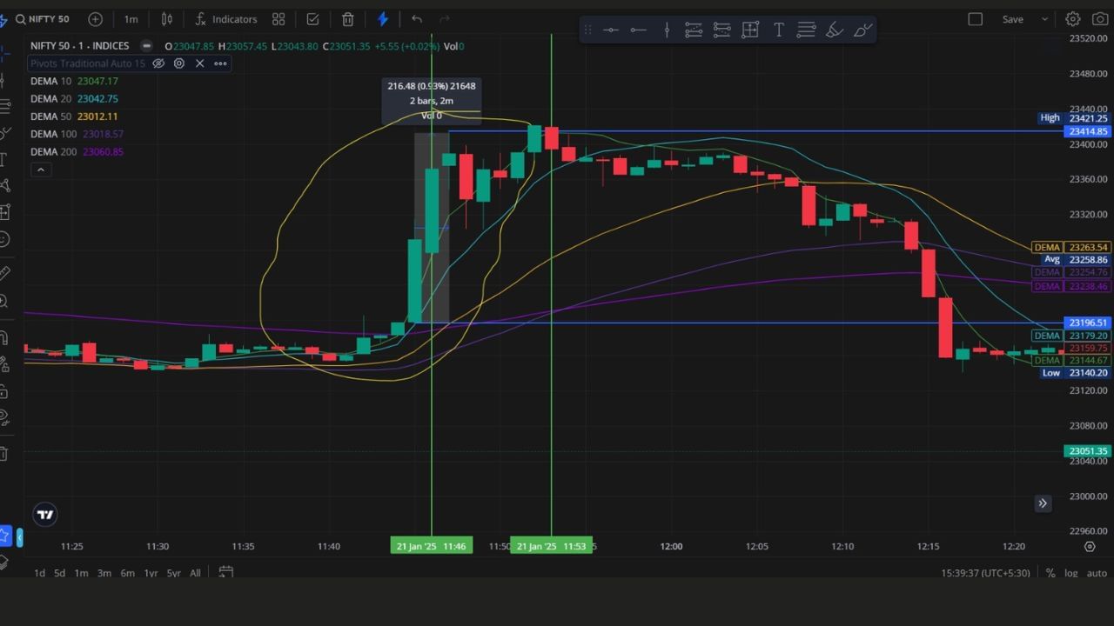Select the horizontal line drawing tool
The image size is (1114, 626).
(x=611, y=30)
